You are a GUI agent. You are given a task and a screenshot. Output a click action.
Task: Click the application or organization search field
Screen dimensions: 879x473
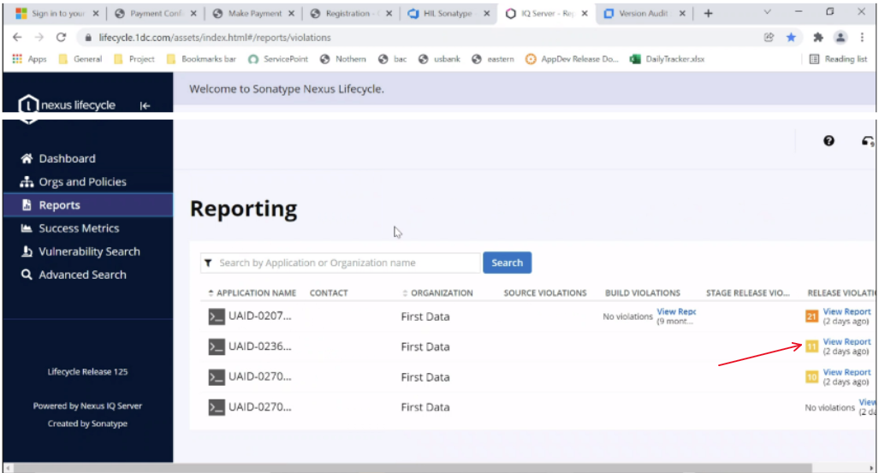347,263
